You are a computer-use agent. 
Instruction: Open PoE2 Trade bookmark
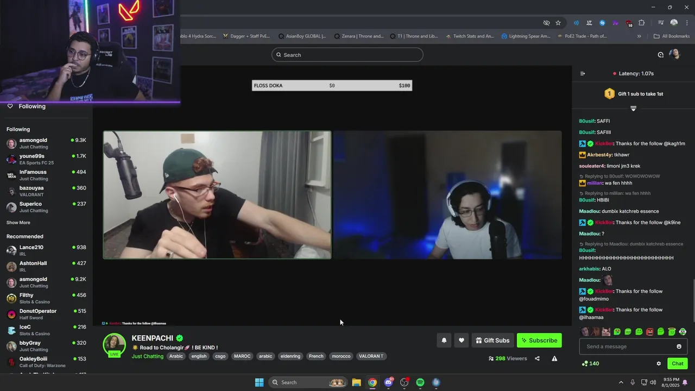point(582,36)
